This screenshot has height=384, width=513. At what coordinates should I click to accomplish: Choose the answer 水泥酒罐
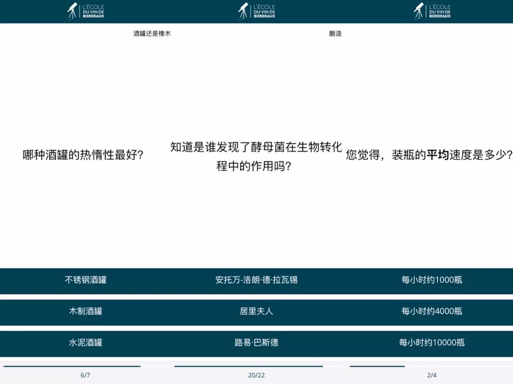coord(85,344)
